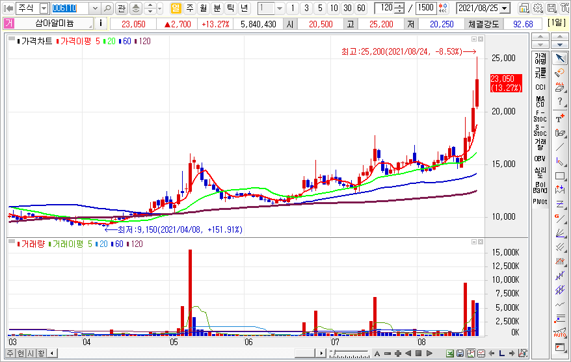Click the erase ALL drawings icon
The image size is (571, 362).
pos(560,87)
